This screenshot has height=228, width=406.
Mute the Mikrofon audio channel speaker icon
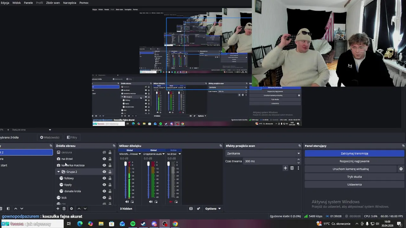coord(127,202)
